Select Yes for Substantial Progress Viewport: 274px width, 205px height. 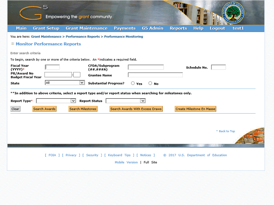[x=133, y=83]
